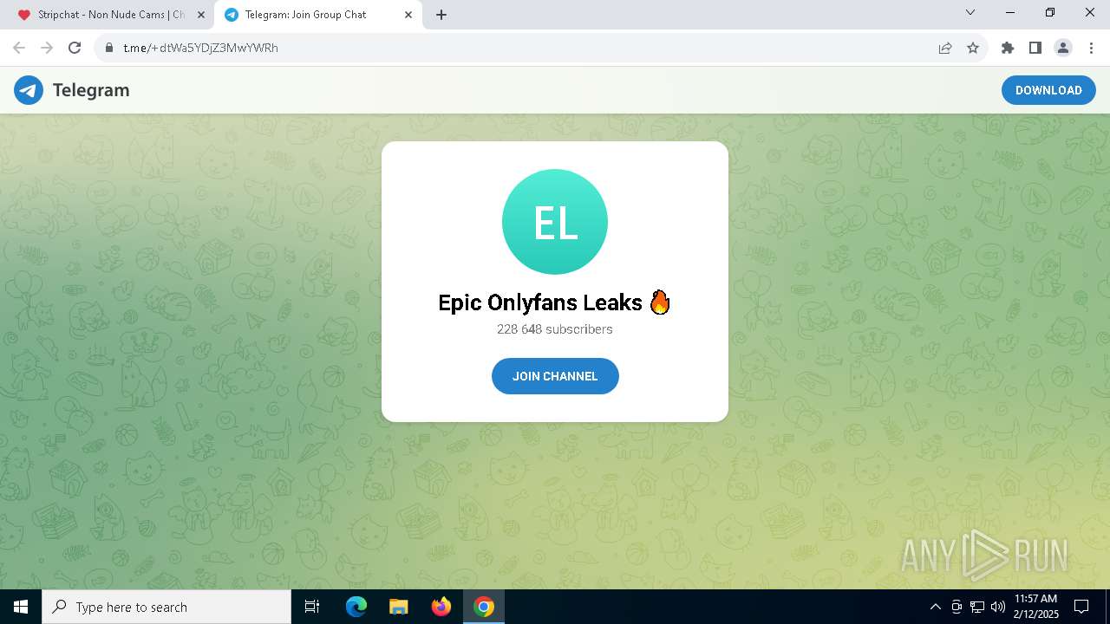Open the Windows Start menu
Viewport: 1110px width, 624px height.
(x=21, y=607)
